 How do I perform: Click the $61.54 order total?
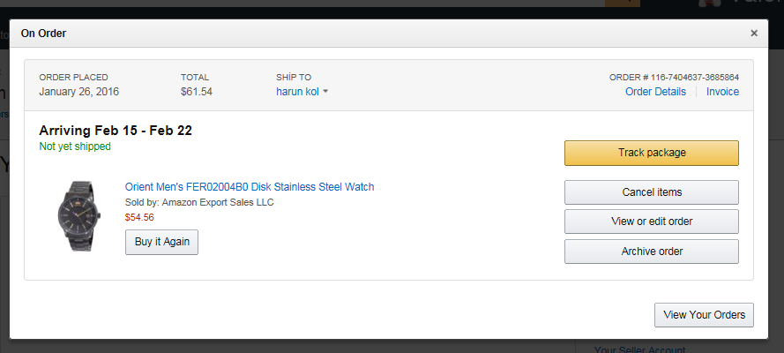click(197, 92)
